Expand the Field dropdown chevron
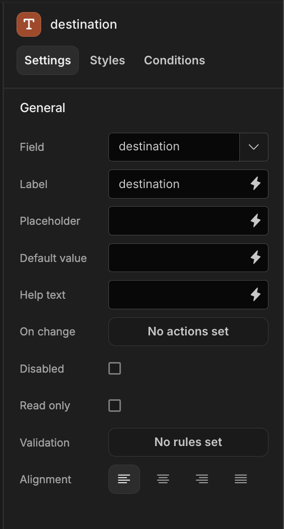This screenshot has width=284, height=529. (x=254, y=147)
